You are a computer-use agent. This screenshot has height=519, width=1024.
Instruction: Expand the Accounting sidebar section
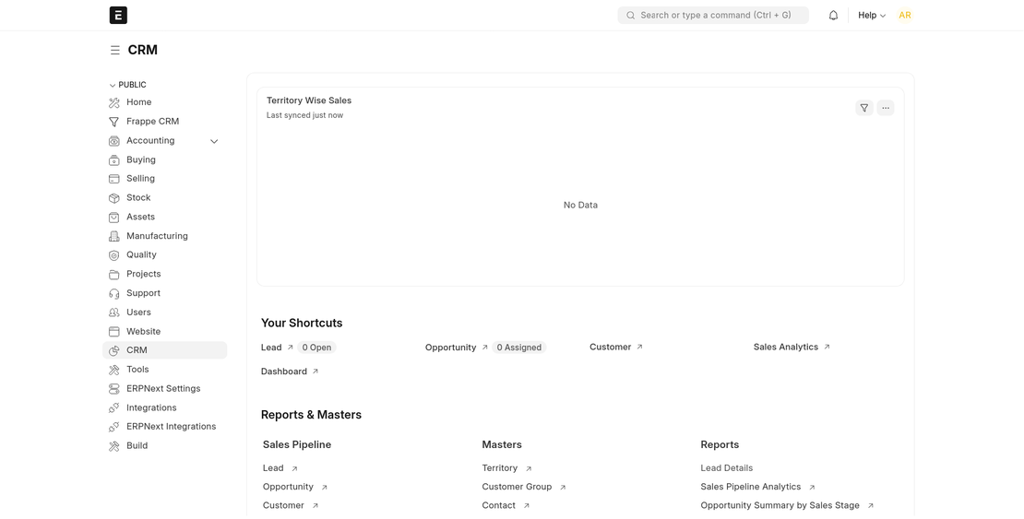click(x=214, y=141)
